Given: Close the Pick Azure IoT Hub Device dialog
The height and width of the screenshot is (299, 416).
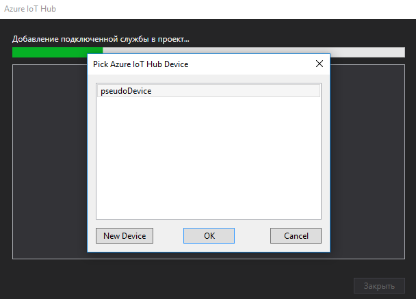Looking at the screenshot, I should point(320,64).
